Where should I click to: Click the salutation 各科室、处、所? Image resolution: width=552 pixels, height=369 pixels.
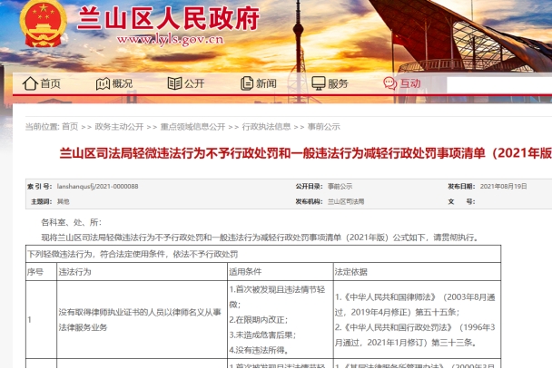click(72, 222)
